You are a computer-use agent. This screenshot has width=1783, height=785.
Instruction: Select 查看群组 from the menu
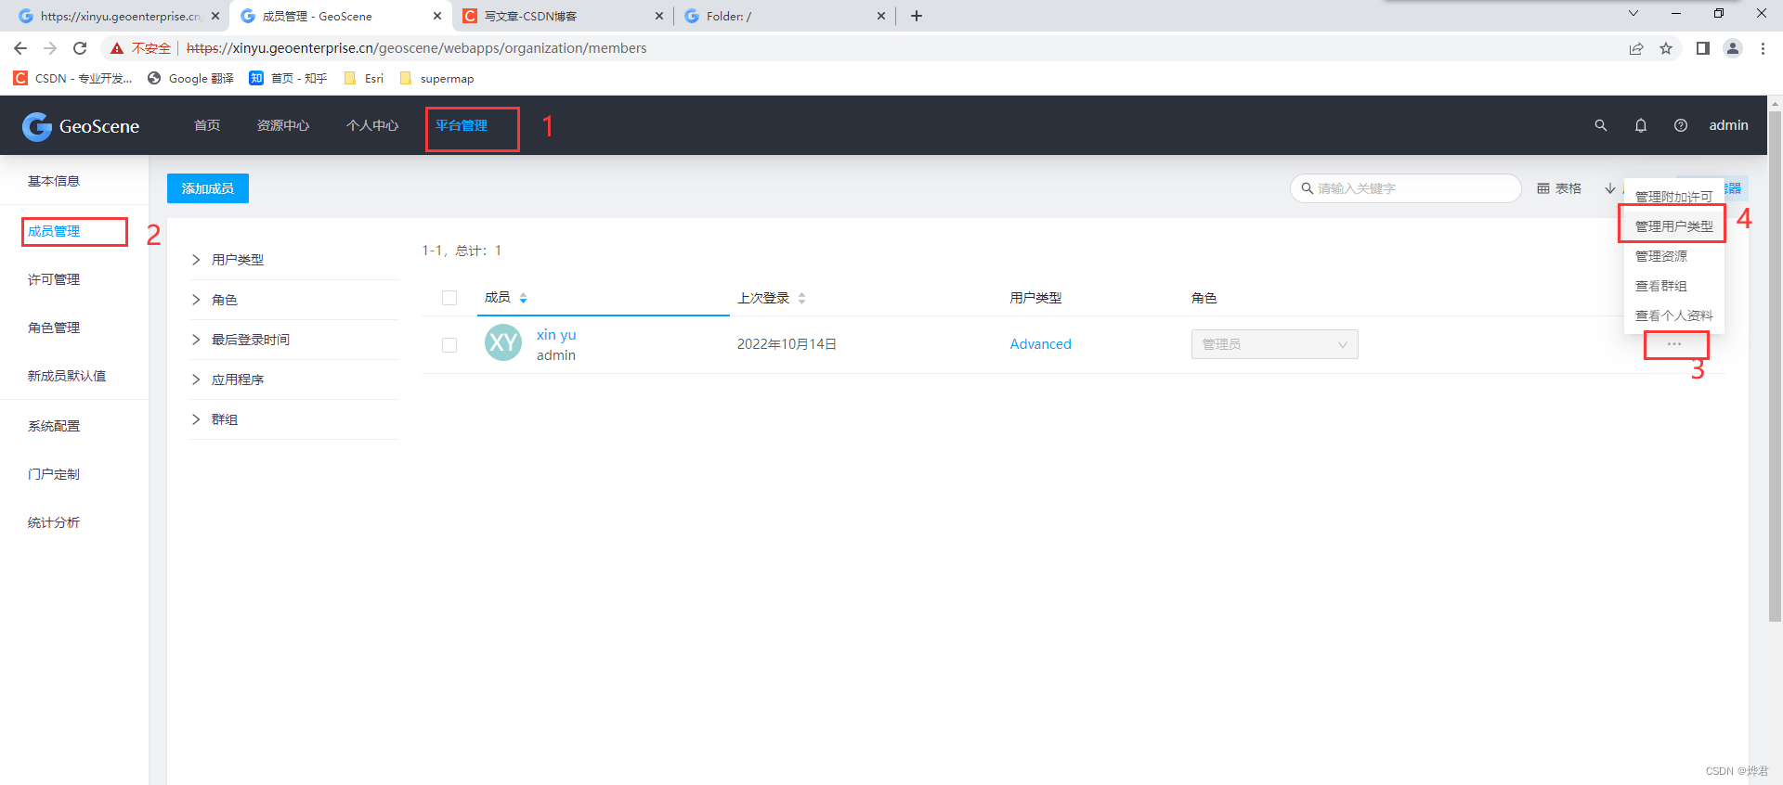click(x=1673, y=286)
